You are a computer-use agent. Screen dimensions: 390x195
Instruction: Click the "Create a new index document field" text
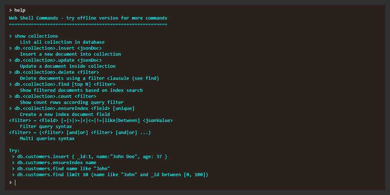pyautogui.click(x=68, y=114)
